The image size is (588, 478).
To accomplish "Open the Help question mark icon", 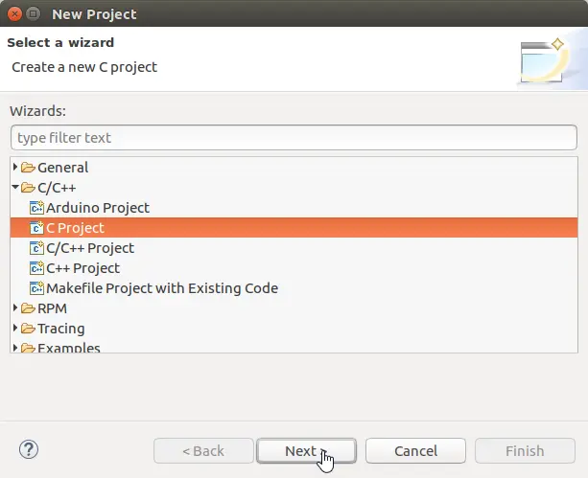I will click(28, 450).
